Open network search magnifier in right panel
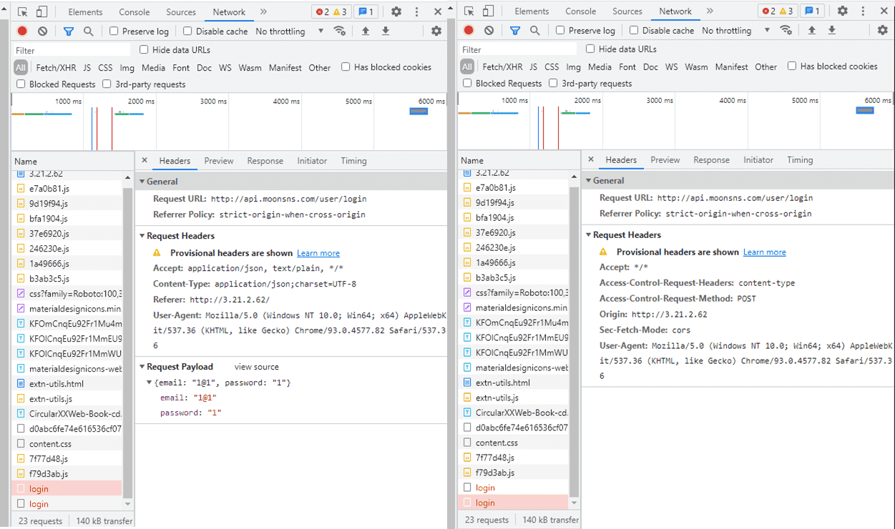The image size is (895, 529). pos(535,31)
